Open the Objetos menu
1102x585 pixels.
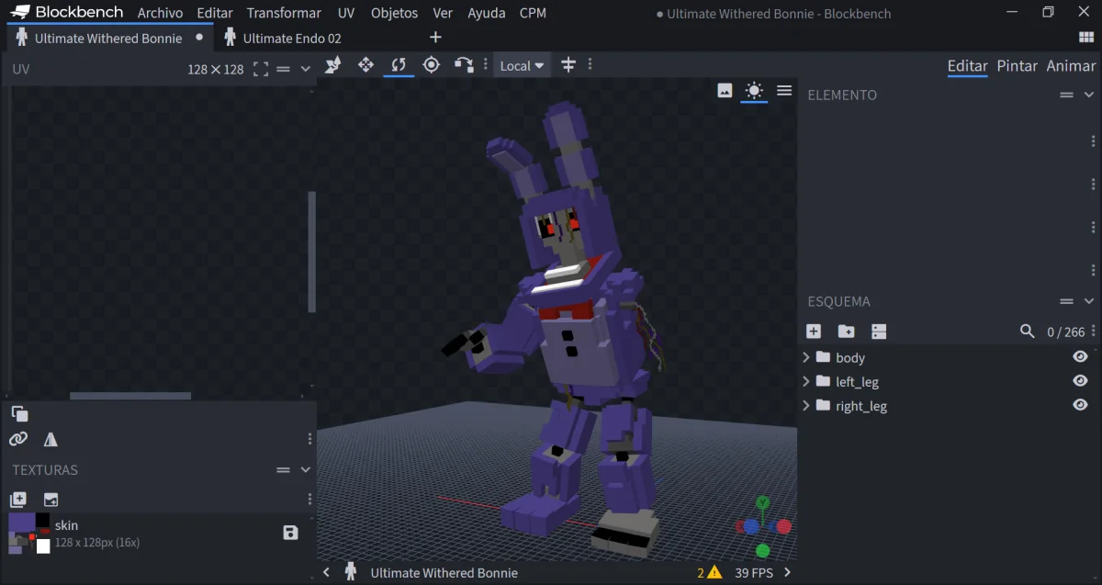tap(394, 13)
